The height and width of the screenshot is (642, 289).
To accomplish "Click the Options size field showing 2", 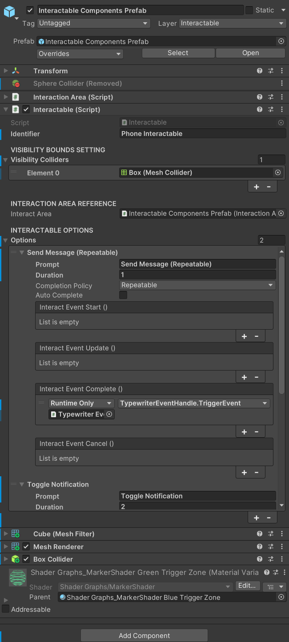I will (x=271, y=240).
